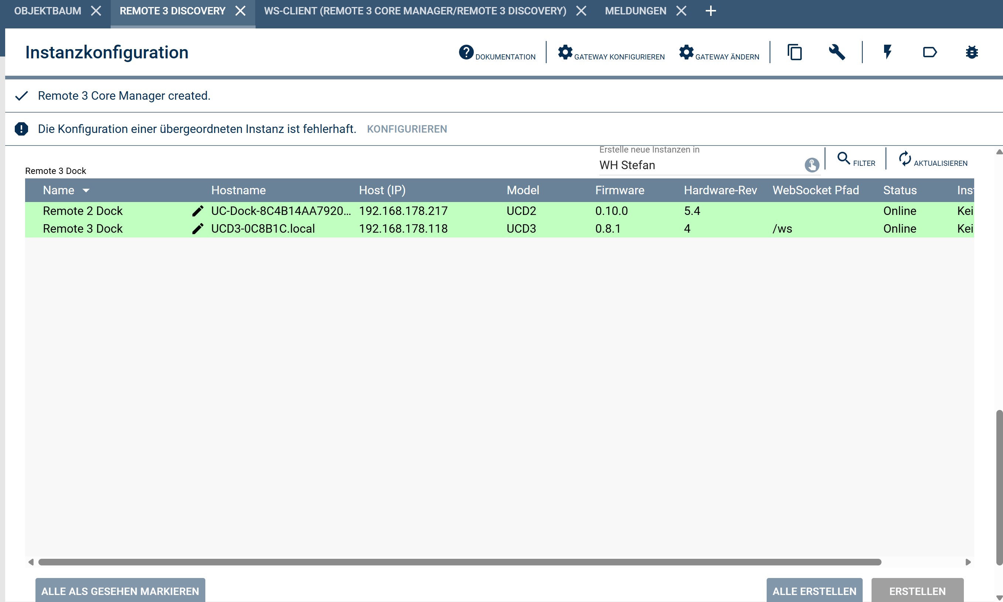Image resolution: width=1003 pixels, height=602 pixels.
Task: Open the Dokumentation help icon
Action: pos(466,52)
